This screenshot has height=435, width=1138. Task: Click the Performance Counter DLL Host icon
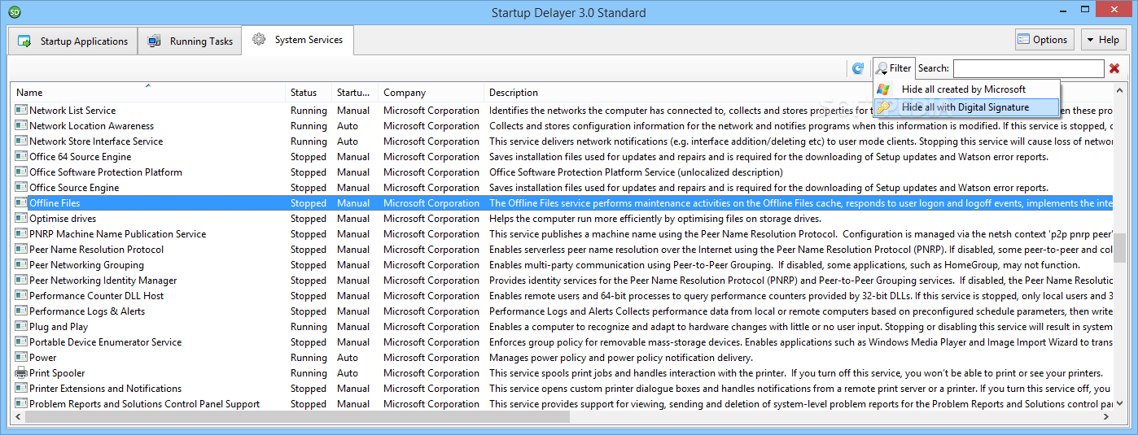point(21,295)
